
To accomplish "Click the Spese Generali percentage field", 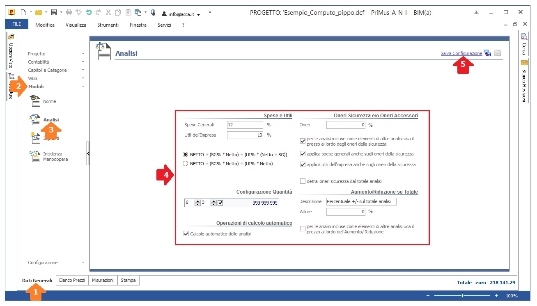I will [x=245, y=125].
